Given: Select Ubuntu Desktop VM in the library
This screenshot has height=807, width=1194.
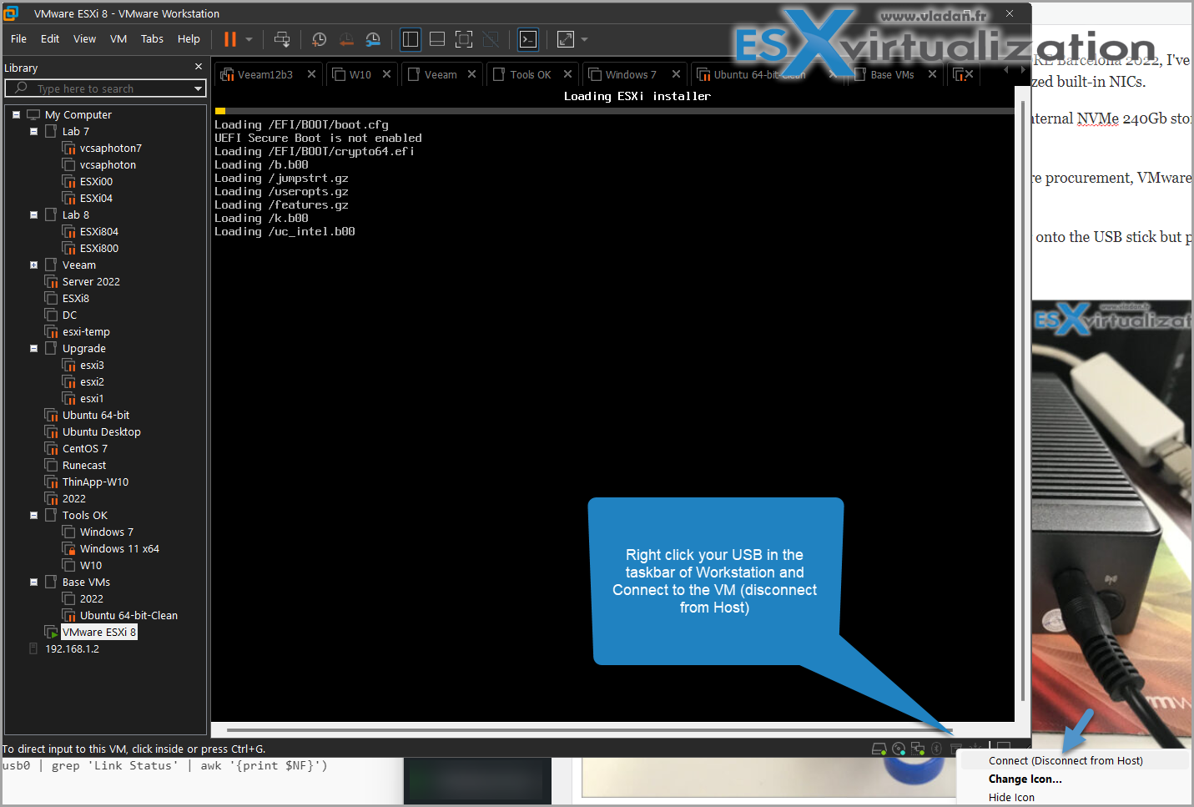Looking at the screenshot, I should click(101, 432).
